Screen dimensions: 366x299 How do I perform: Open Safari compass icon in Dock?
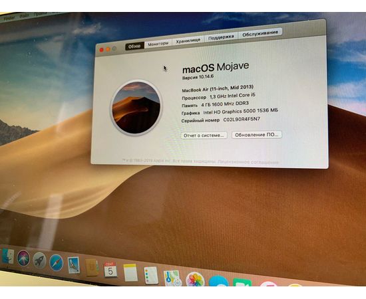coord(57,262)
